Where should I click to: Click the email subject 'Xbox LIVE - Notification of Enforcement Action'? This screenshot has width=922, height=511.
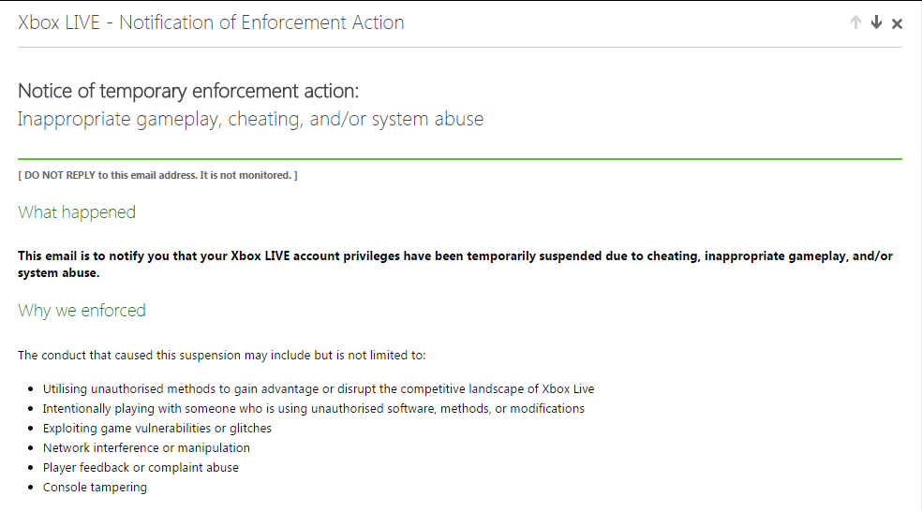[211, 23]
